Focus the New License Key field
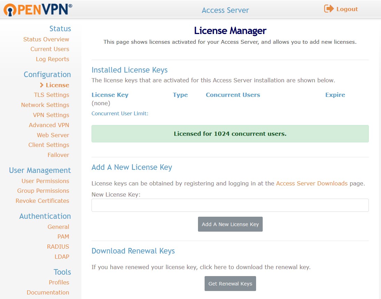This screenshot has width=381, height=299. (230, 205)
